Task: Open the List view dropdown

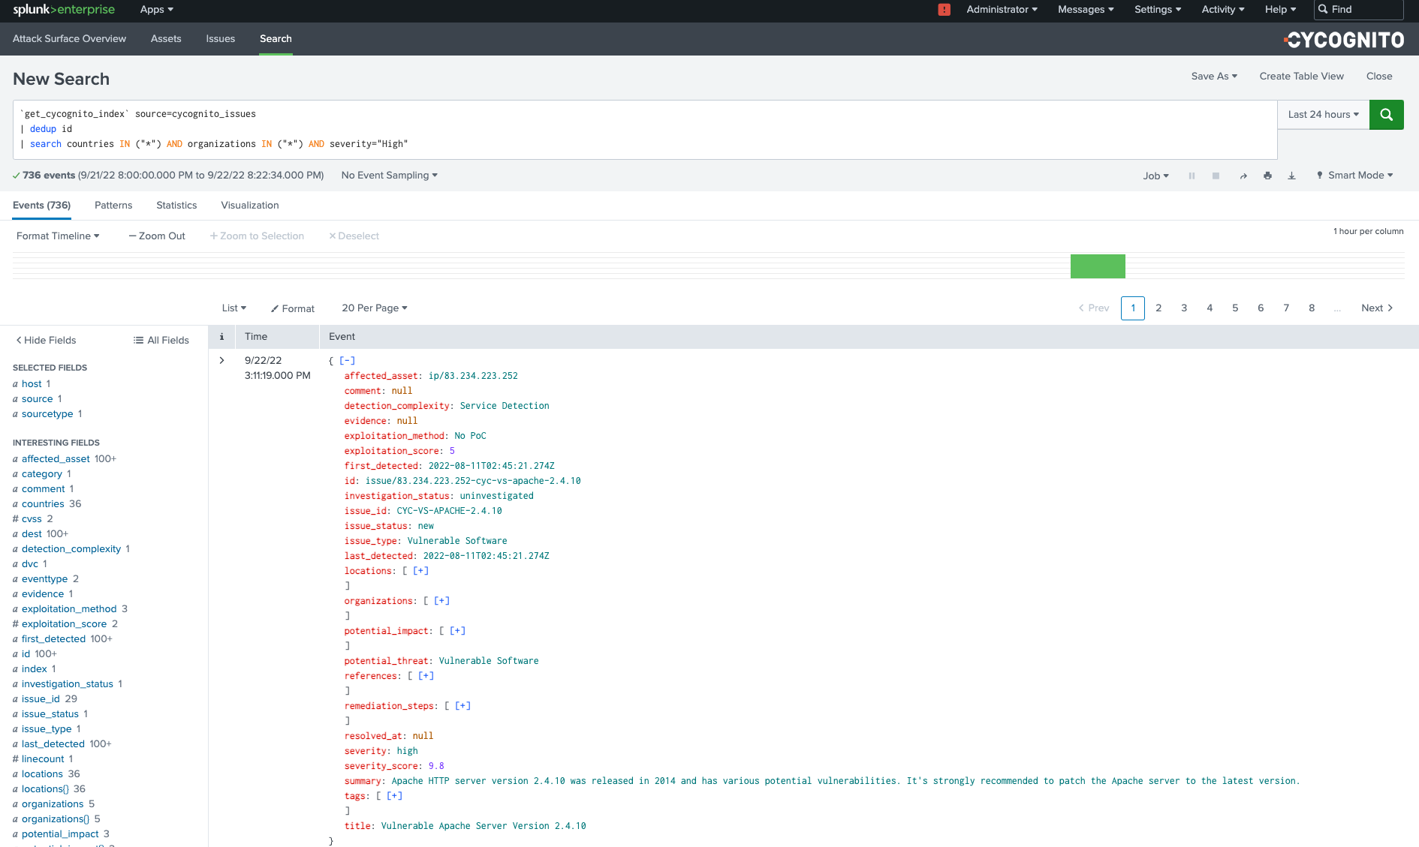Action: (234, 308)
